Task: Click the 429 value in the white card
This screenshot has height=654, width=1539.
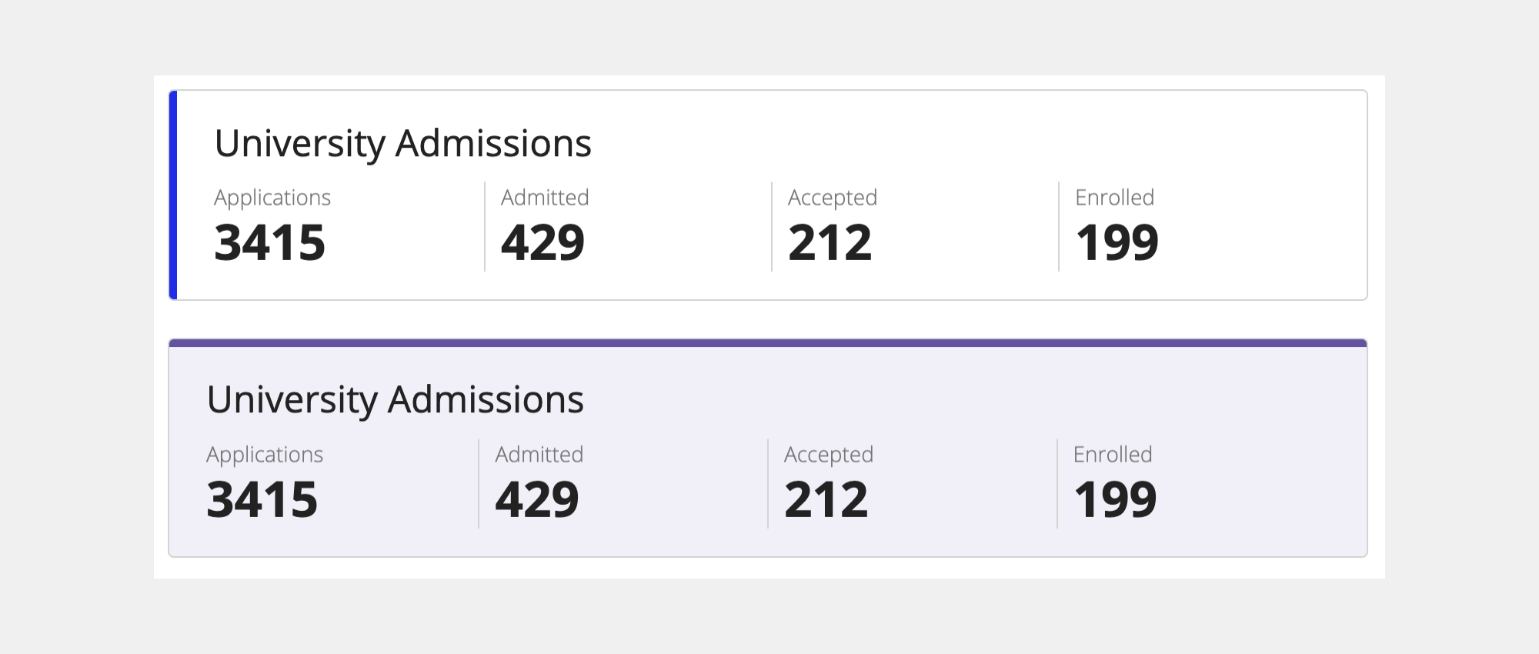Action: [542, 243]
